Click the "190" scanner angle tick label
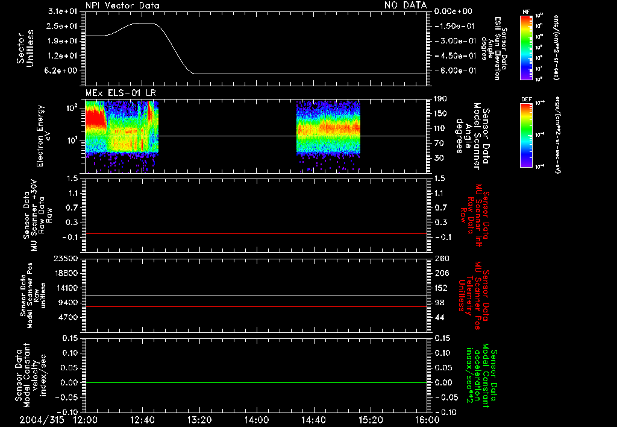Image resolution: width=617 pixels, height=427 pixels. click(440, 99)
